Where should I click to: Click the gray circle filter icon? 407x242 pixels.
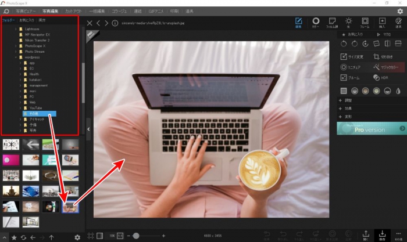click(355, 91)
